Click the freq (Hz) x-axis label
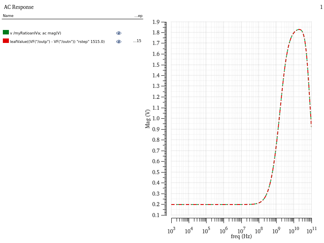The width and height of the screenshot is (324, 243). tap(241, 237)
